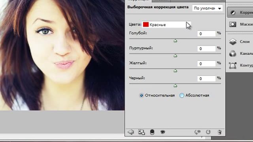Select the Относительная radio button
The width and height of the screenshot is (253, 142).
click(x=141, y=95)
